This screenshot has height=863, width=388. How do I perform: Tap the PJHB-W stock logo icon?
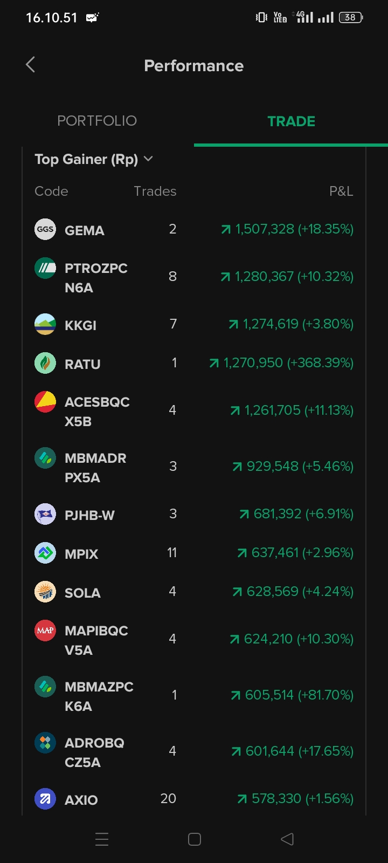pyautogui.click(x=45, y=514)
